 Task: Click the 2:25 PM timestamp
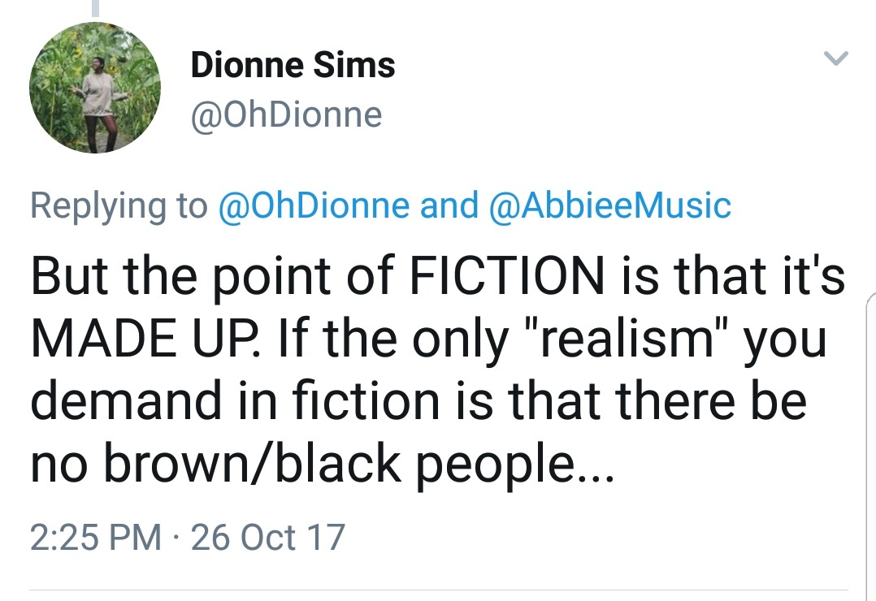point(95,538)
